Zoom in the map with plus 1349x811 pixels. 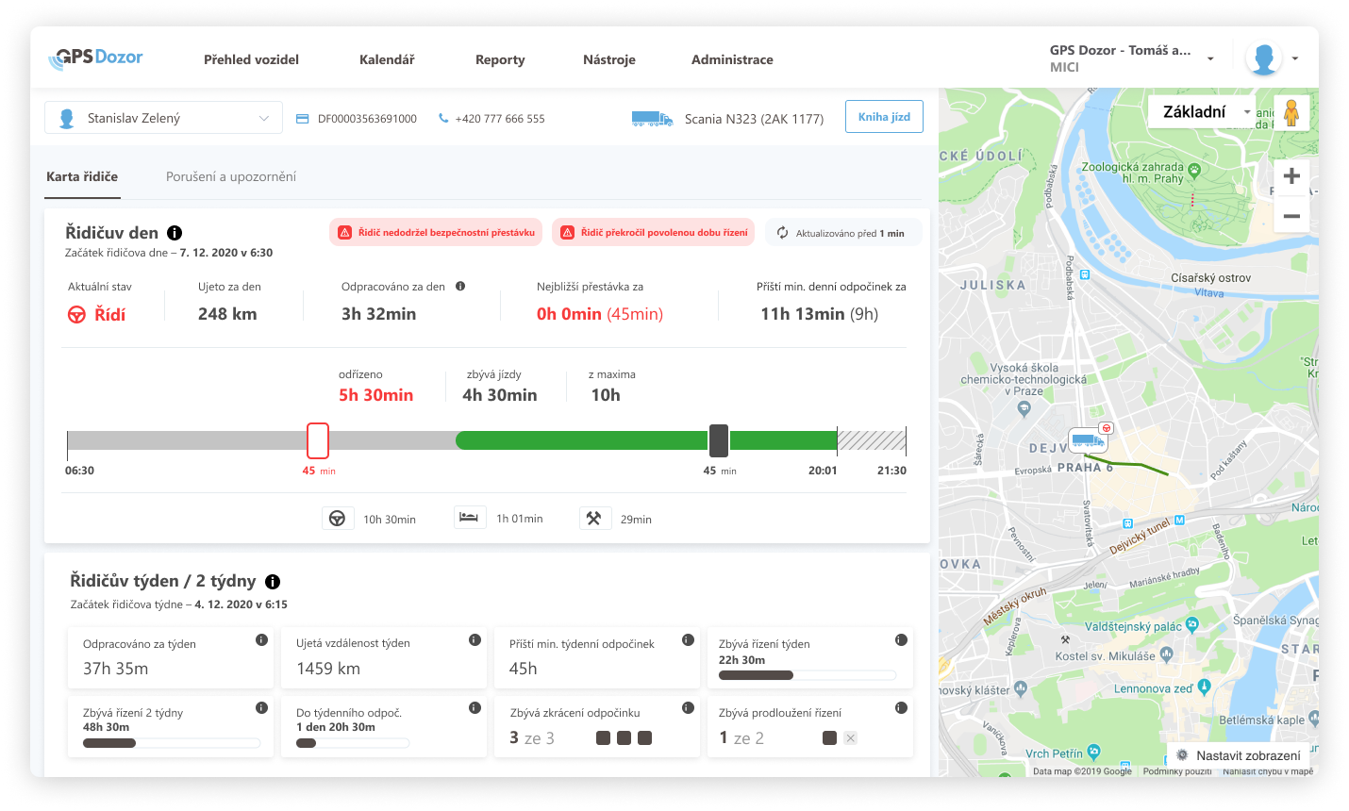(x=1291, y=176)
